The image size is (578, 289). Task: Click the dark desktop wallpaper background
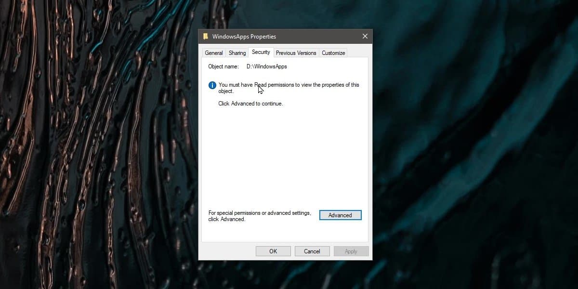[x=87, y=144]
